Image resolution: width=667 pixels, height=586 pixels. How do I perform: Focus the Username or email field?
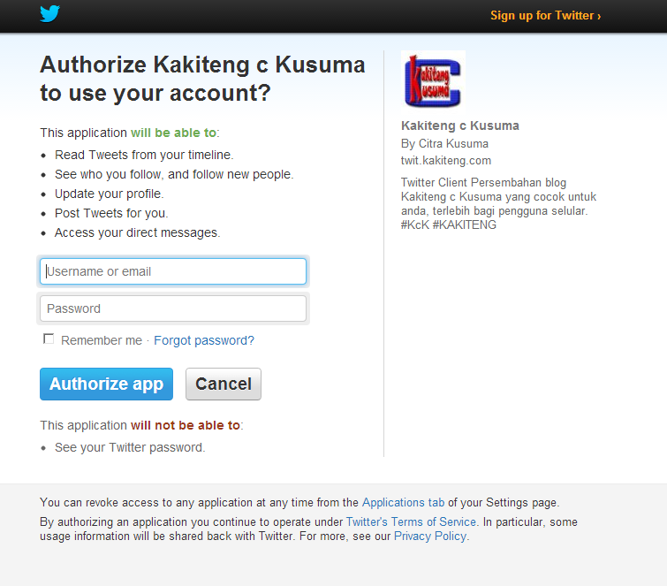[x=173, y=271]
